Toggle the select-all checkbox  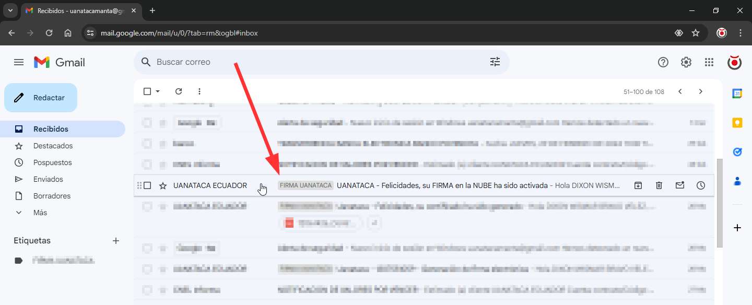(x=147, y=91)
